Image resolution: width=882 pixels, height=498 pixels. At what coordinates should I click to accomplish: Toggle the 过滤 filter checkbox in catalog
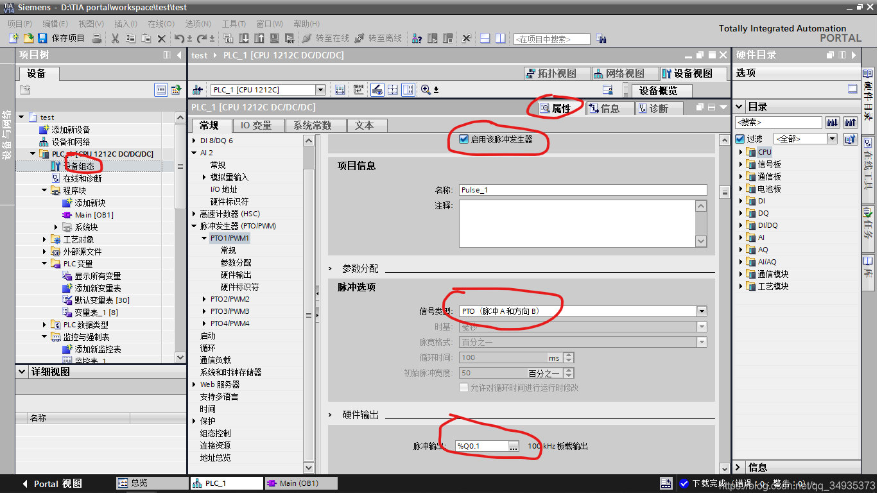[739, 139]
